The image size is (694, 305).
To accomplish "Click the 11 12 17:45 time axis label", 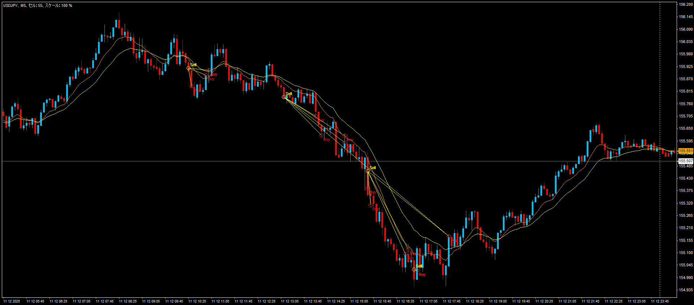I will pyautogui.click(x=451, y=301).
